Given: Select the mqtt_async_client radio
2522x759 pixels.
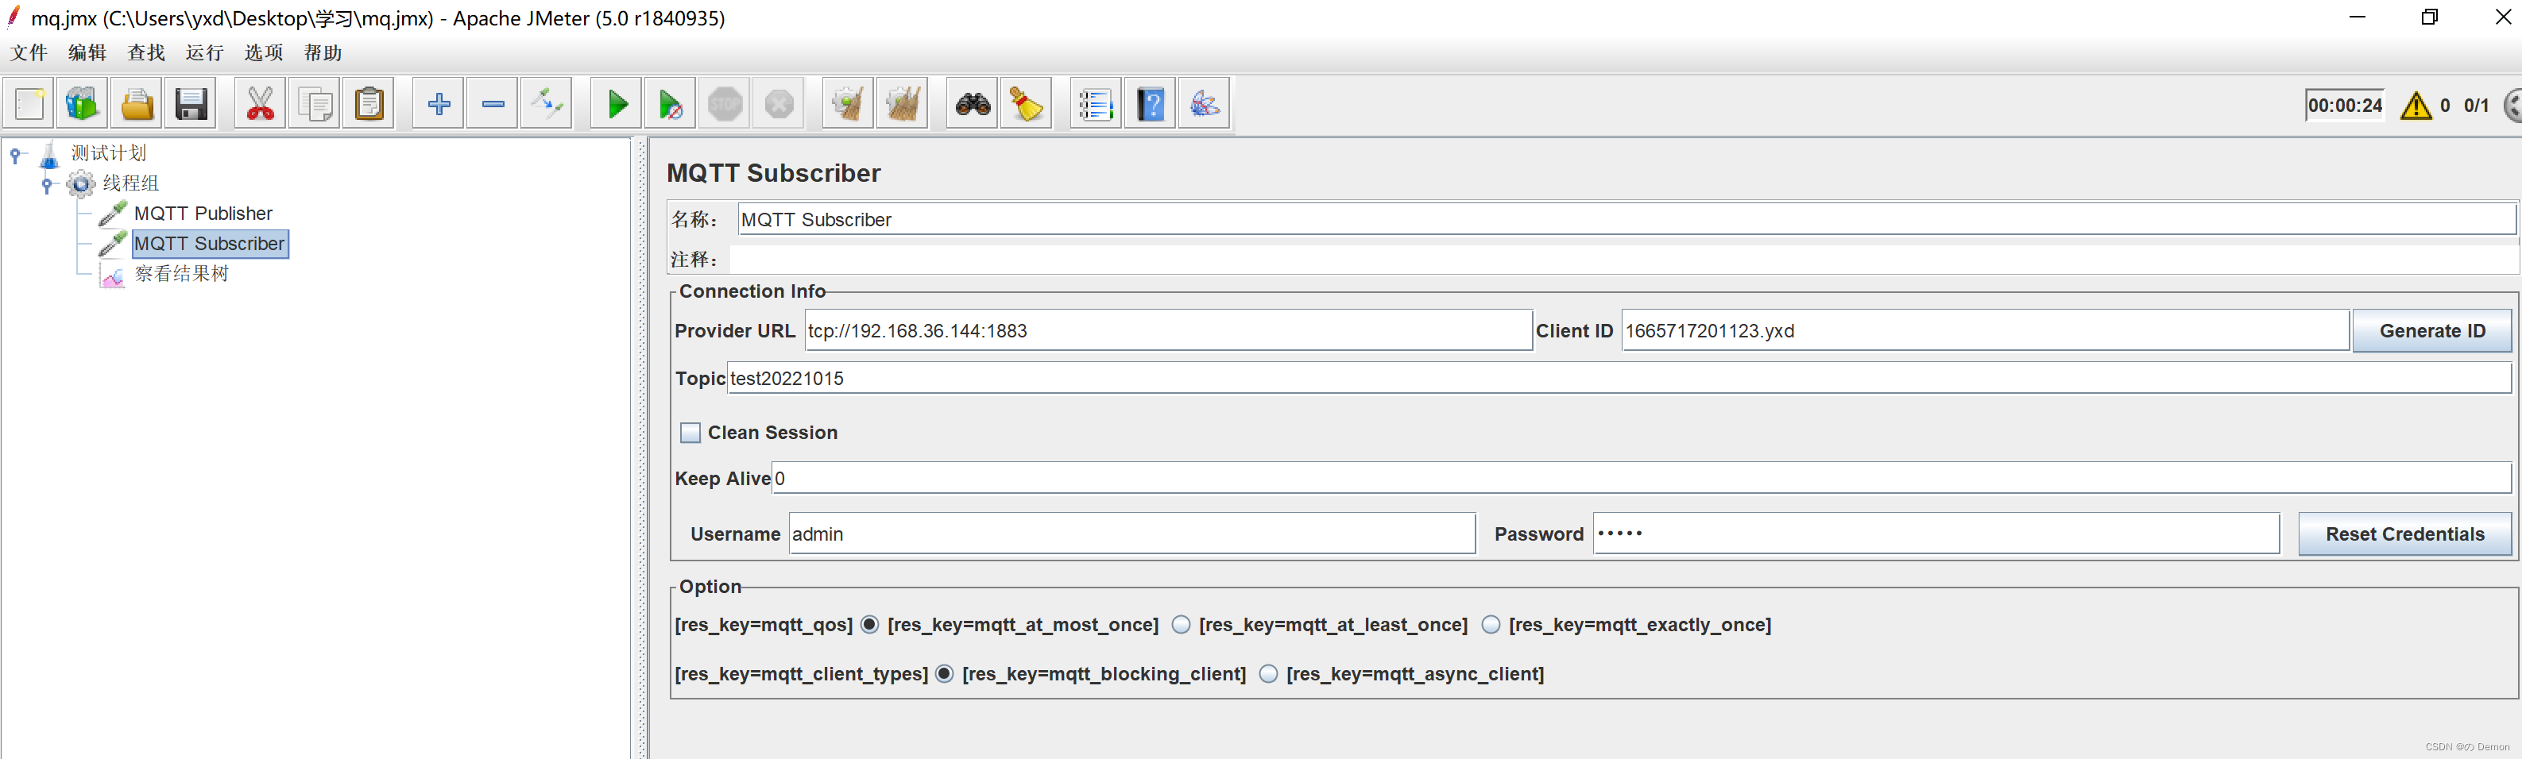Looking at the screenshot, I should pos(1268,673).
